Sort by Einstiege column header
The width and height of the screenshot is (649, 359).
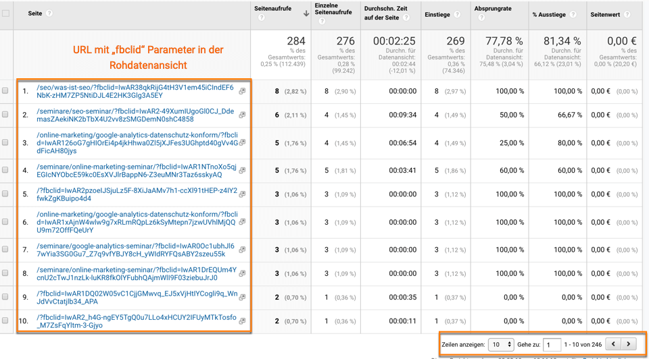(437, 14)
